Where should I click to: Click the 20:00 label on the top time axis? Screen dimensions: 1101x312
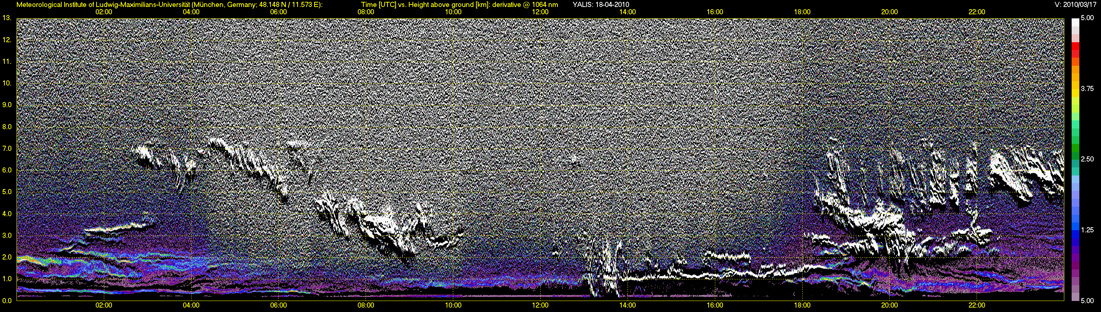[890, 12]
